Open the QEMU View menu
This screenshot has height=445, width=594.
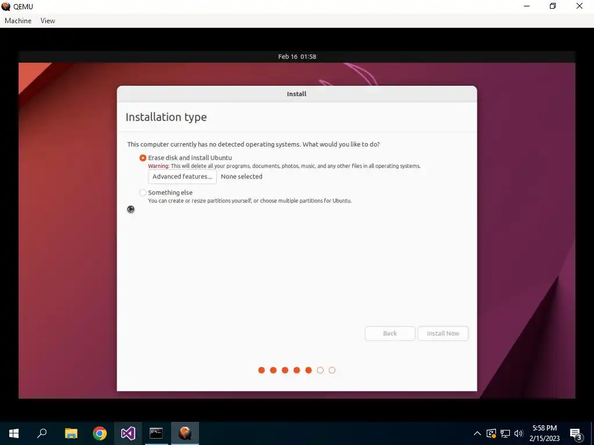coord(48,21)
